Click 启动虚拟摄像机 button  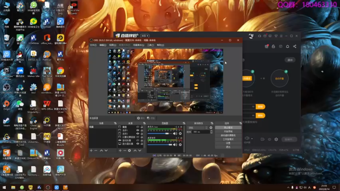point(228,135)
